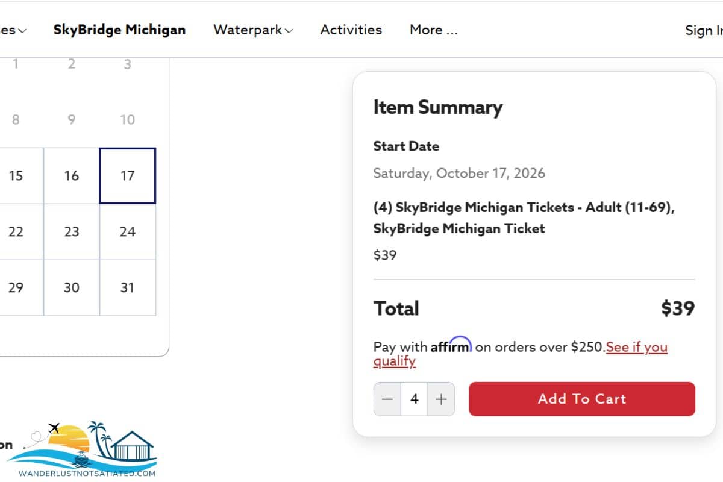Click the disabled calendar date 3
The width and height of the screenshot is (723, 482).
coord(128,64)
